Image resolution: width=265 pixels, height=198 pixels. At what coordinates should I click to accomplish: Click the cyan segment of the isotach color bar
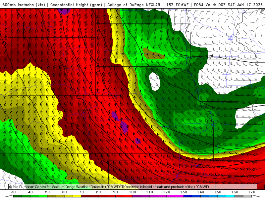(231, 196)
